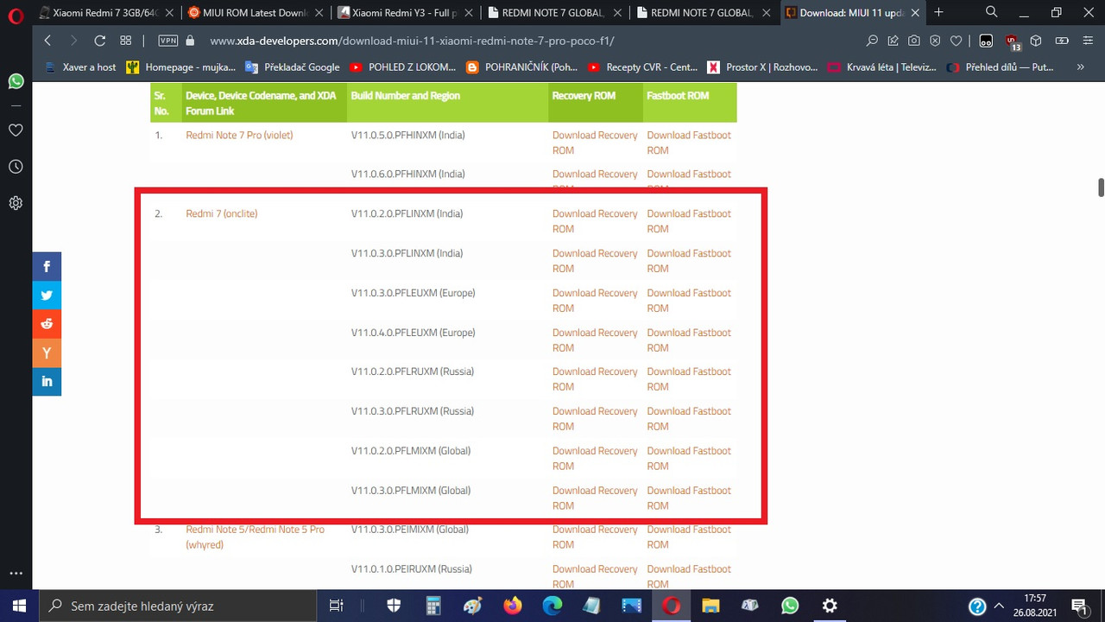
Task: Close the Download: MIUI 11 update tab
Action: pyautogui.click(x=915, y=13)
